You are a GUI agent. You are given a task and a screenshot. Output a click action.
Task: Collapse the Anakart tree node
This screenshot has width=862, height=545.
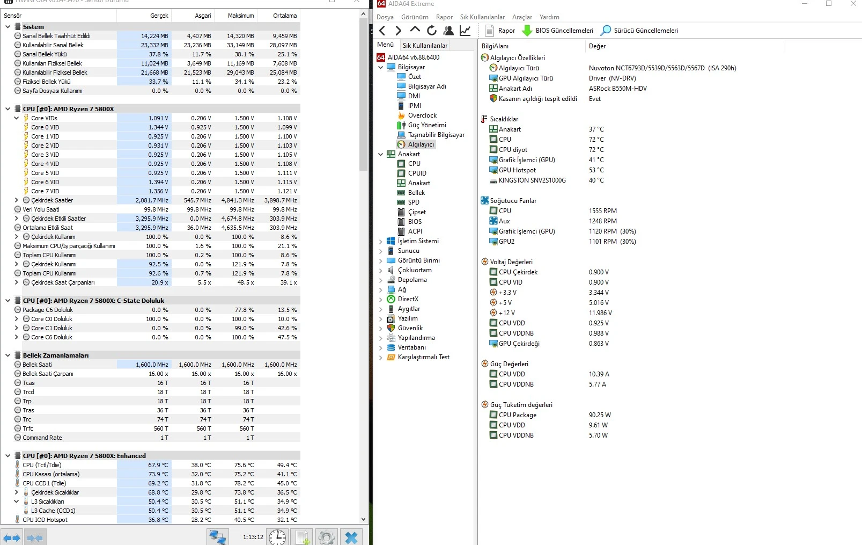click(x=381, y=154)
